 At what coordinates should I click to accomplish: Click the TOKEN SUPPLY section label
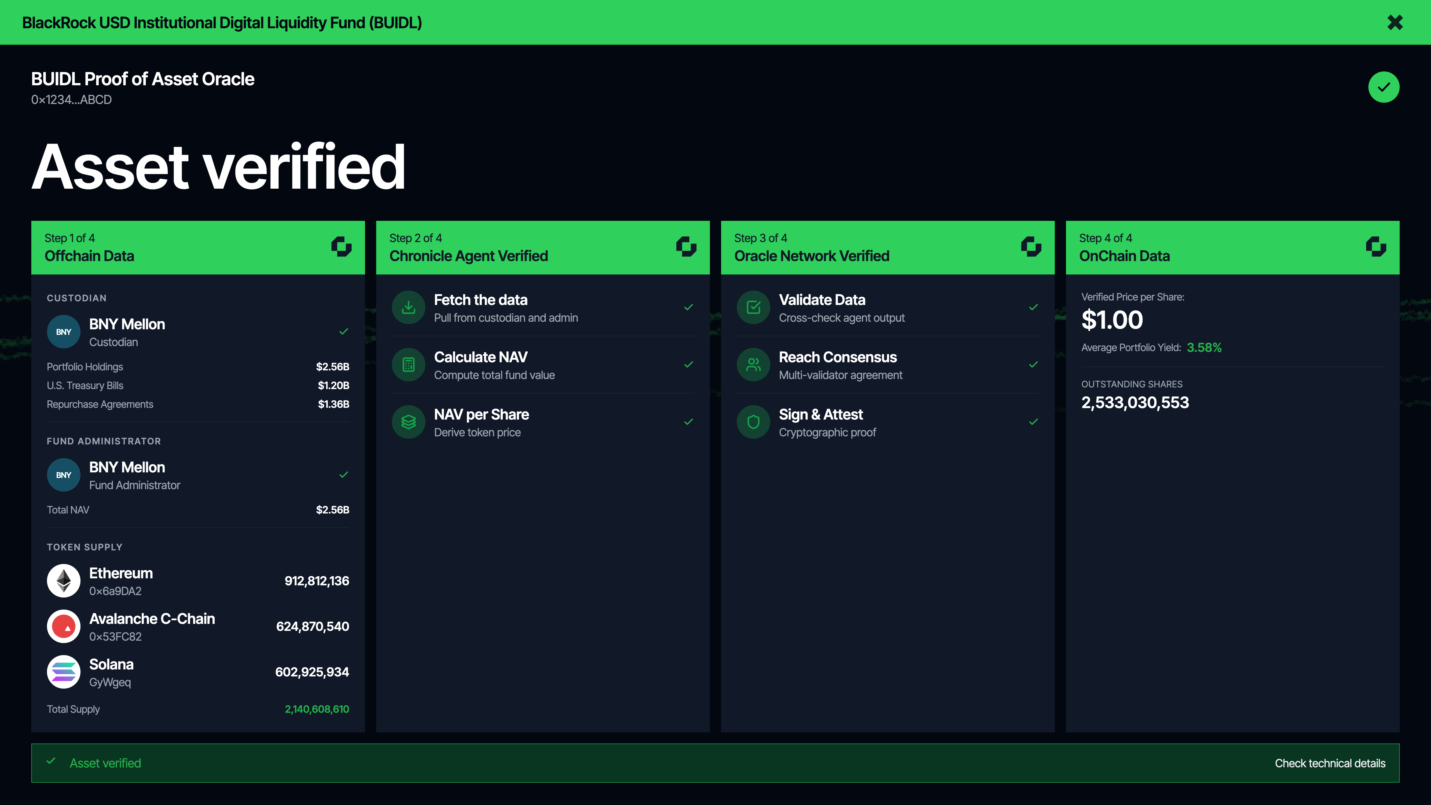84,547
